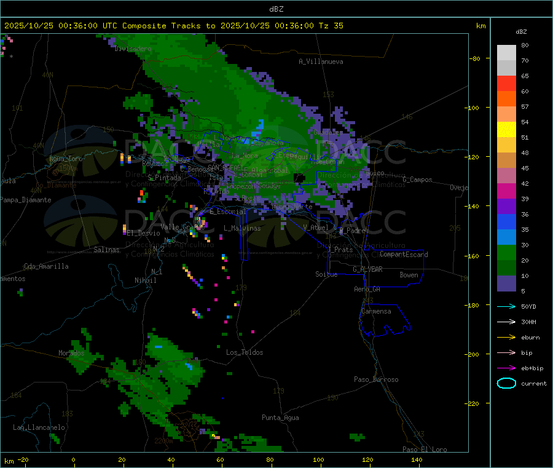Pick the light gray 70-80 dBZ swatch
This screenshot has height=468, width=553.
506,53
